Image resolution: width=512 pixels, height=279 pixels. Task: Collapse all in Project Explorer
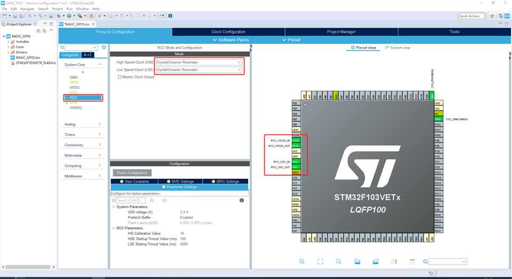(x=38, y=31)
